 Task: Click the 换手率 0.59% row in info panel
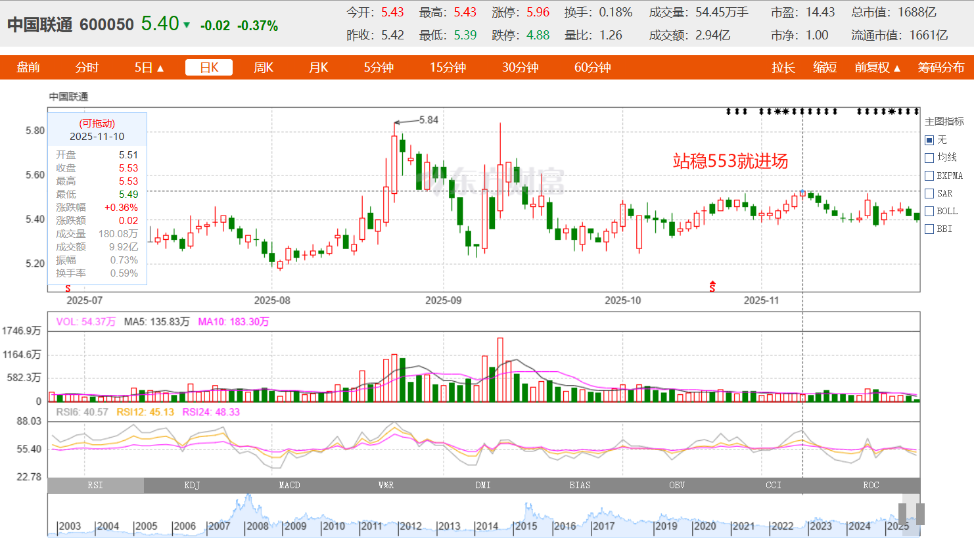click(x=97, y=273)
